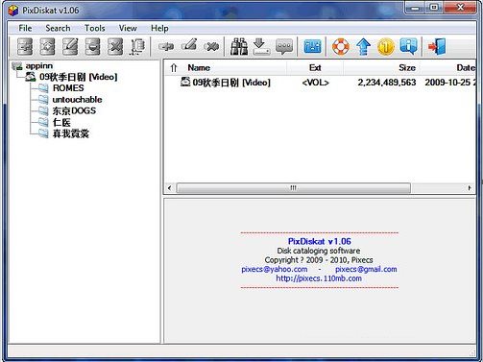Click the blue info bubble about icon
This screenshot has width=483, height=362.
(408, 47)
